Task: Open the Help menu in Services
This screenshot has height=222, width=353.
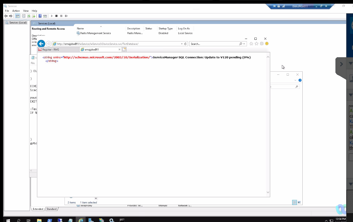Action: pyautogui.click(x=34, y=11)
